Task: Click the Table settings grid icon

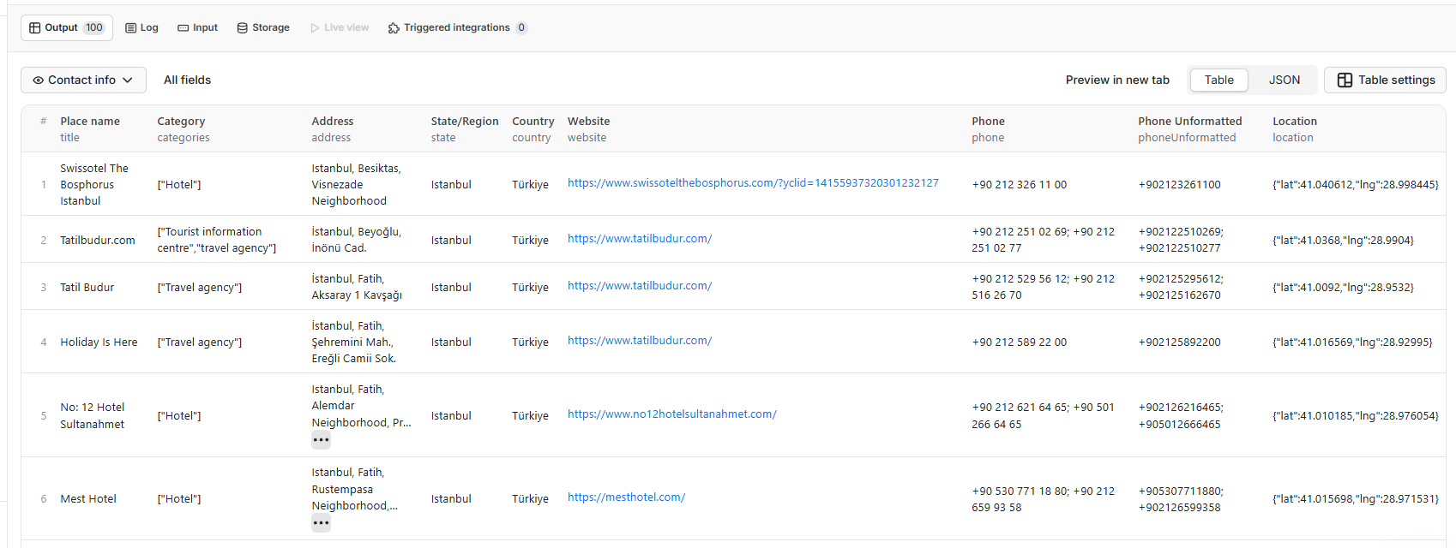Action: point(1345,80)
